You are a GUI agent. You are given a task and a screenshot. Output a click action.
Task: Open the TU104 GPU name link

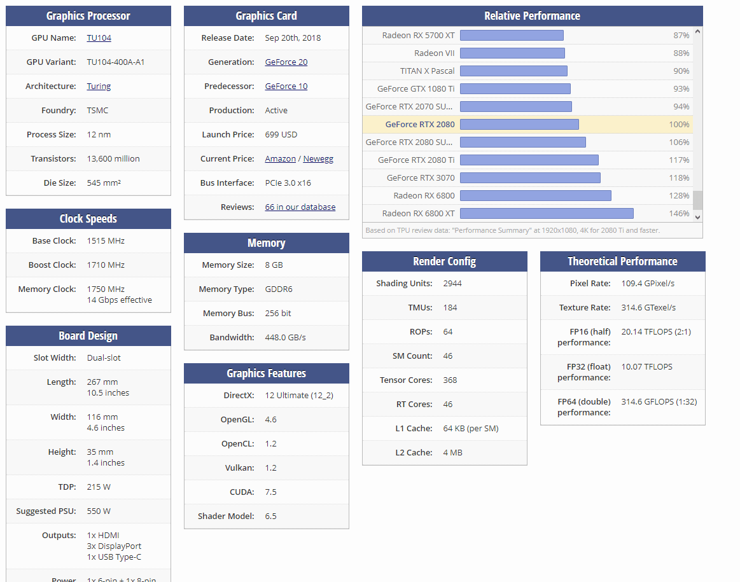(x=99, y=38)
